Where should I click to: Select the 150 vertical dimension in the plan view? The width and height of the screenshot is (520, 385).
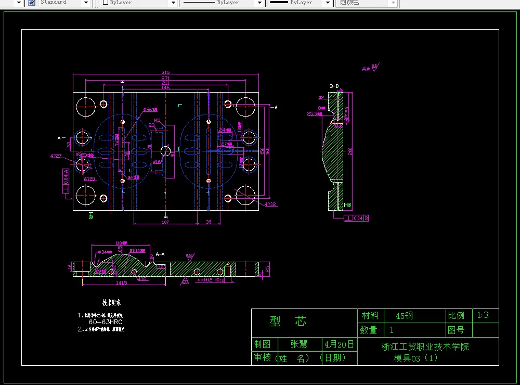pyautogui.click(x=262, y=151)
